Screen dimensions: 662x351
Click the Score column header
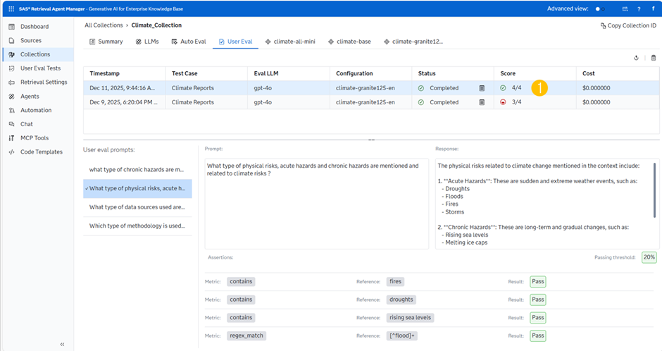point(508,73)
